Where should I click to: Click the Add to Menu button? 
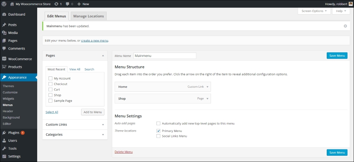click(x=93, y=112)
